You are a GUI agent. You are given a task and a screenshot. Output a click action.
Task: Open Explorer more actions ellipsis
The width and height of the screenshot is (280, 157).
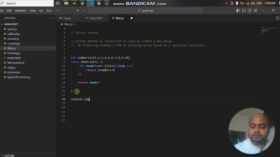pos(51,18)
